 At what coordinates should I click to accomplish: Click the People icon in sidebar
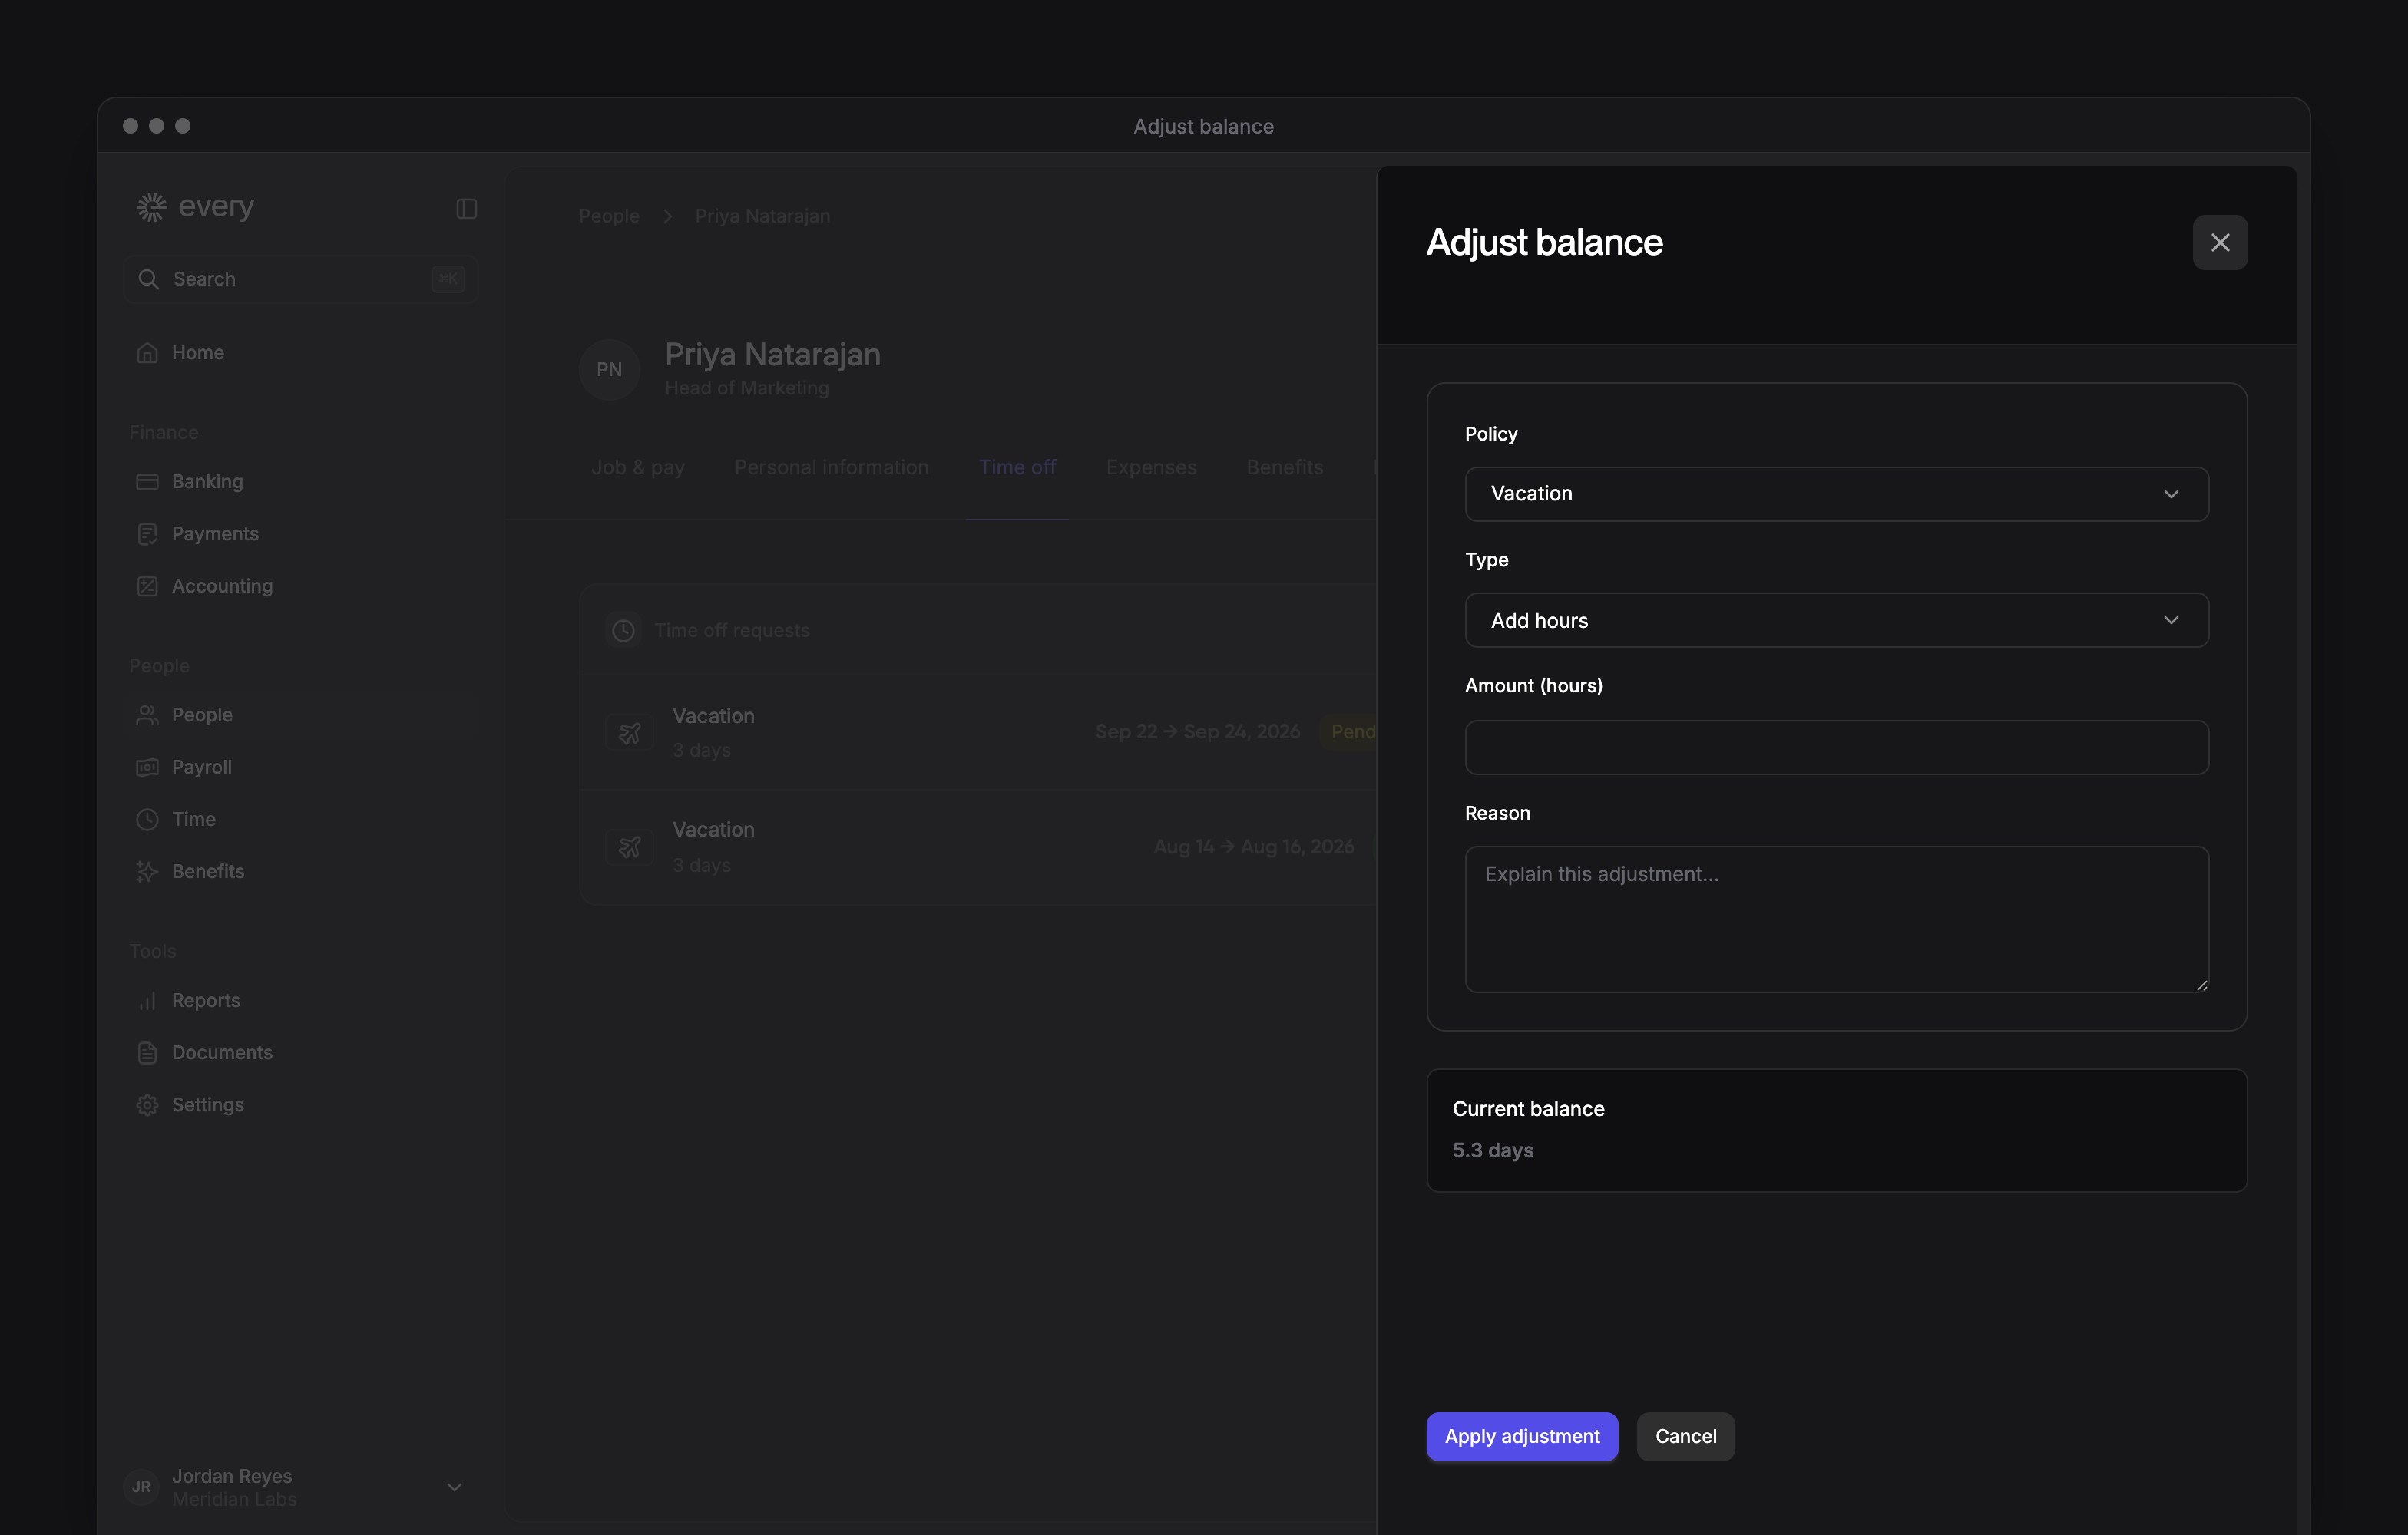pyautogui.click(x=147, y=715)
